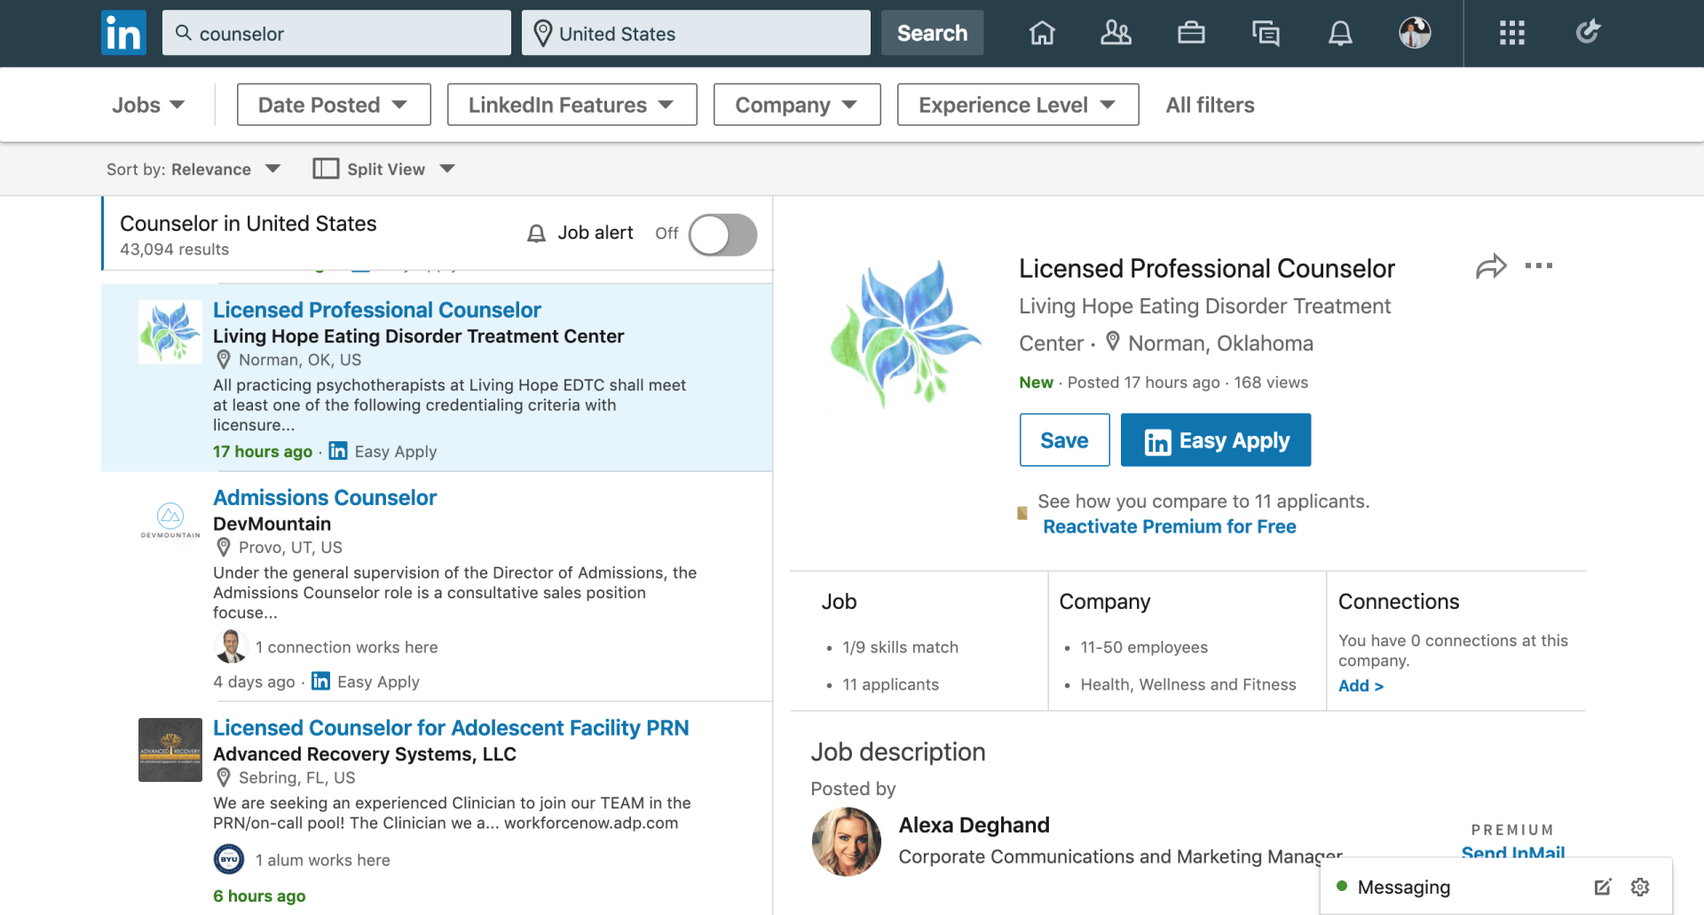Open the Notifications bell icon
The width and height of the screenshot is (1704, 915).
(1340, 33)
